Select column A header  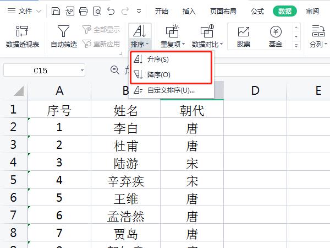pyautogui.click(x=59, y=91)
